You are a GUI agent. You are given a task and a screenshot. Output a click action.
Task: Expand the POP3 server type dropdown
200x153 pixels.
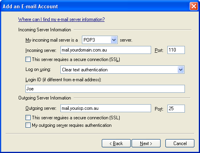tap(114, 40)
